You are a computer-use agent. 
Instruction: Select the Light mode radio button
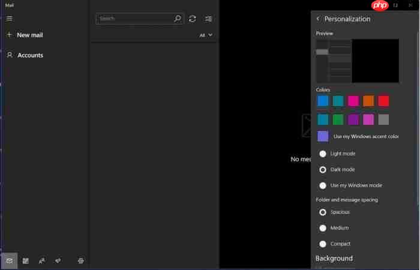point(323,154)
